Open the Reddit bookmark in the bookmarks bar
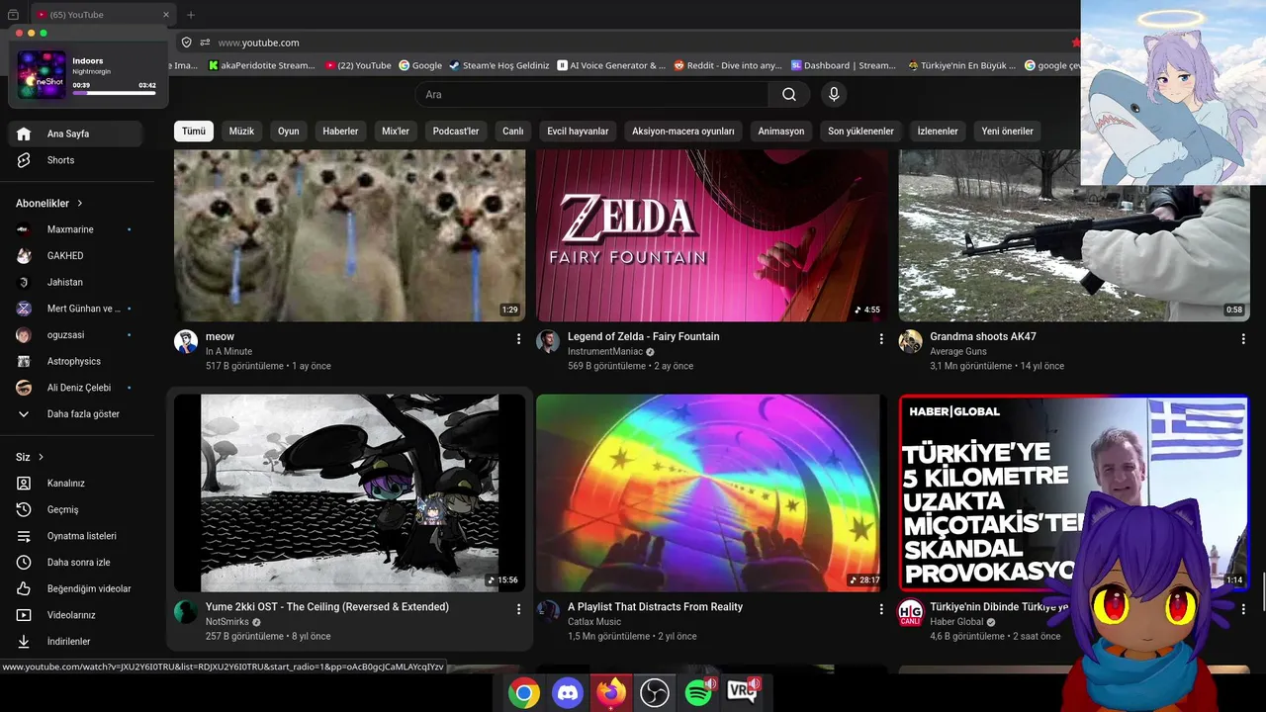1266x712 pixels. pos(728,65)
